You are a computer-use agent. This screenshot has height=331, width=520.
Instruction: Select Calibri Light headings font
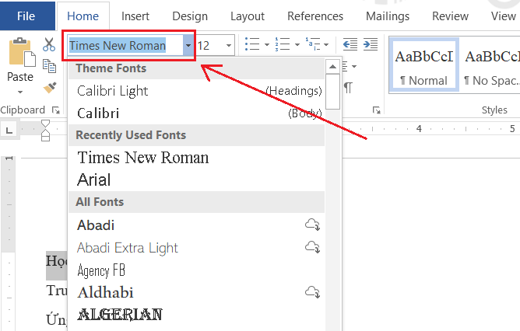(113, 91)
